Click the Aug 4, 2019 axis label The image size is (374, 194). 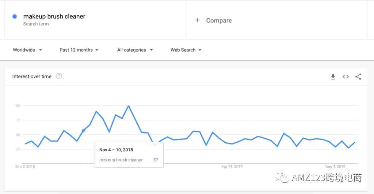click(335, 166)
